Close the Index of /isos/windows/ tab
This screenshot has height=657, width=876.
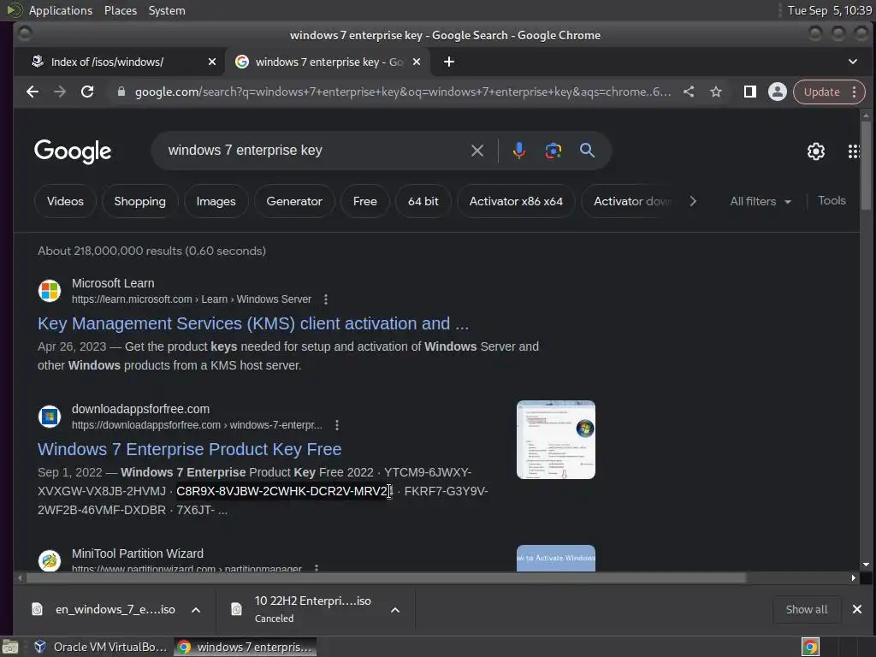pos(212,62)
